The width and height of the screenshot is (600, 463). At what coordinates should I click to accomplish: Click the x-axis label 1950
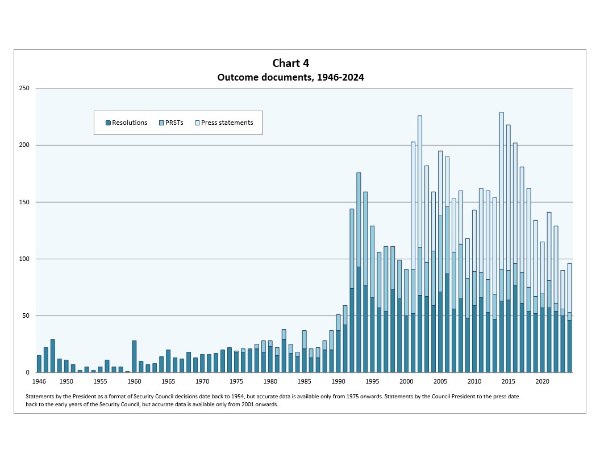(x=66, y=381)
